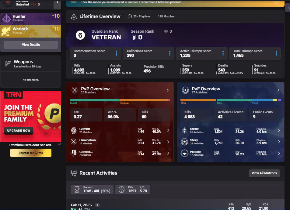This screenshot has height=210, width=290.
Task: Open Collections Score three-dot menu
Action: point(170,53)
